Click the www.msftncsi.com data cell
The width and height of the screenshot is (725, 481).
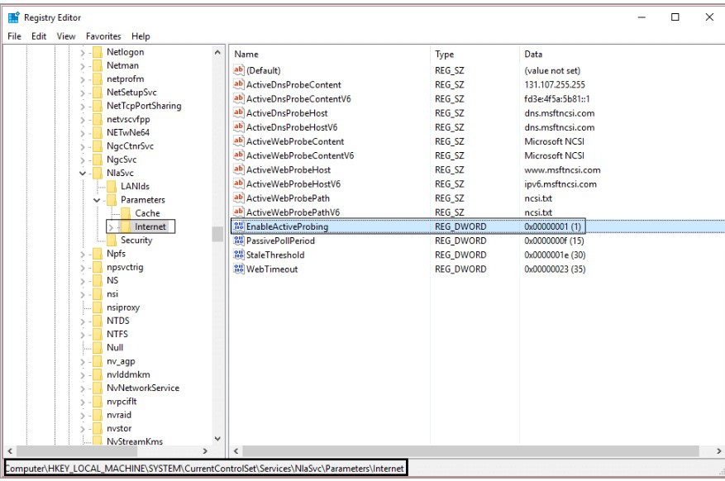(562, 169)
